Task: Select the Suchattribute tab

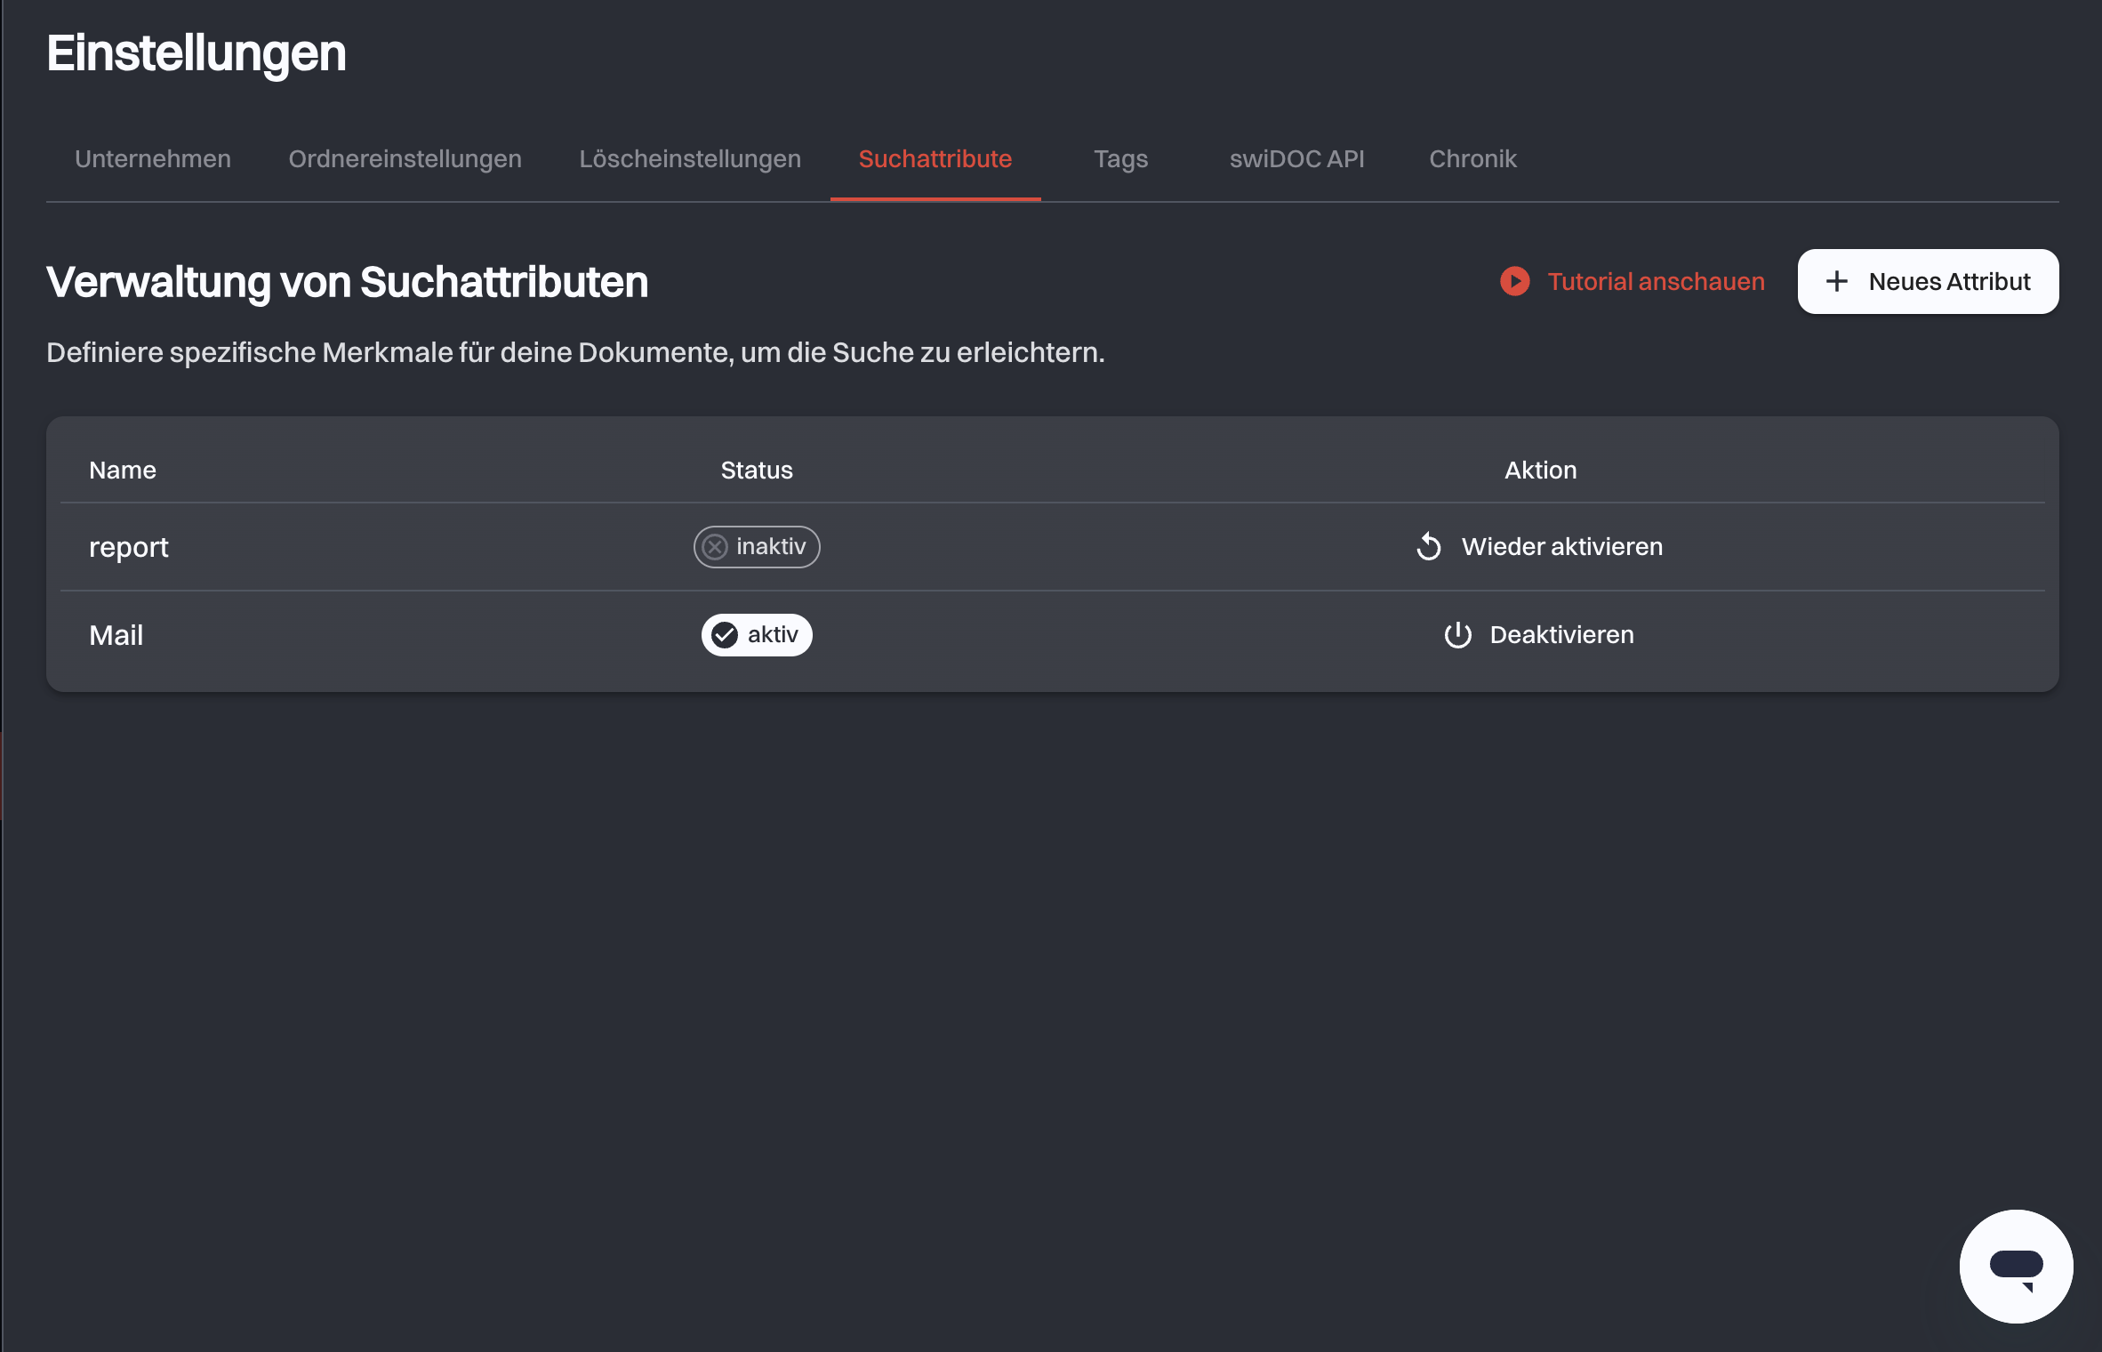Action: point(935,158)
